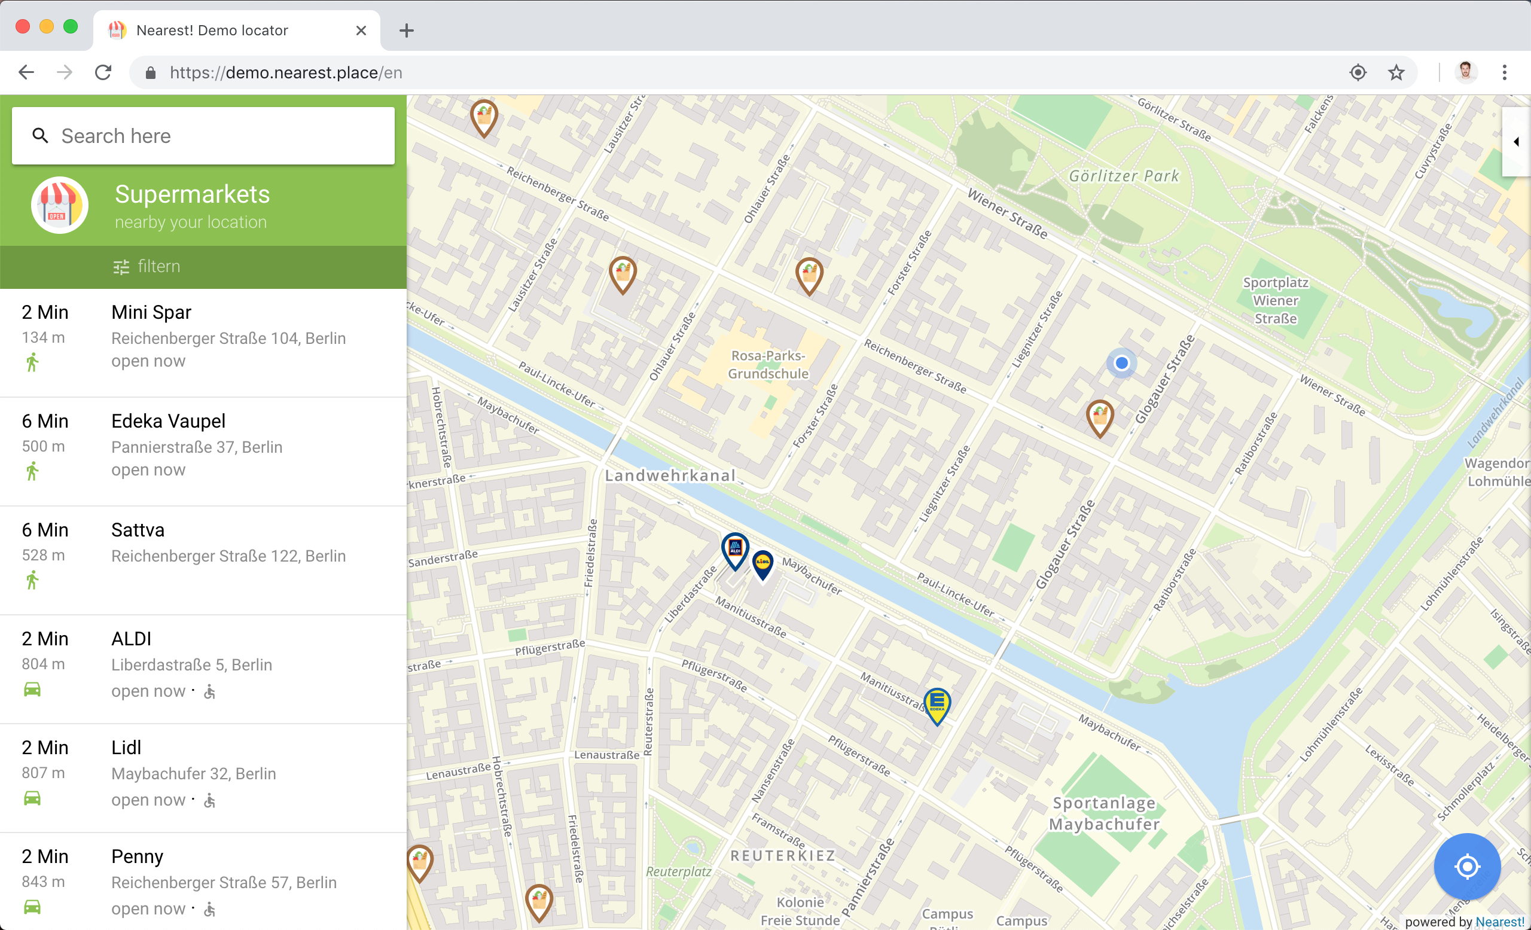Viewport: 1531px width, 930px height.
Task: Click the blue current location dot on map
Action: point(1121,364)
